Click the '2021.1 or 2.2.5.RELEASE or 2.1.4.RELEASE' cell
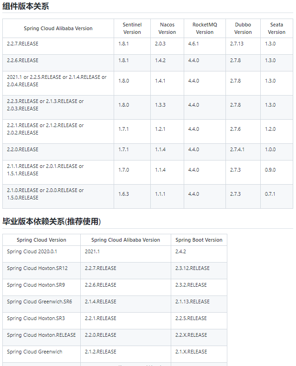 [58, 83]
